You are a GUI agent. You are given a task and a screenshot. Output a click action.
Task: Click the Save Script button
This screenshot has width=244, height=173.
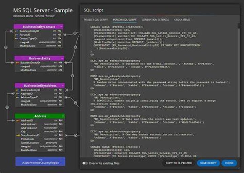208,163
